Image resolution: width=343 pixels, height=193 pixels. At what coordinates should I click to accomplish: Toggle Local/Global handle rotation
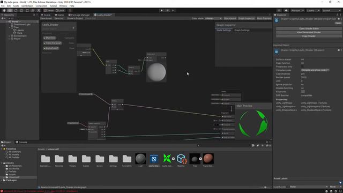pyautogui.click(x=60, y=11)
